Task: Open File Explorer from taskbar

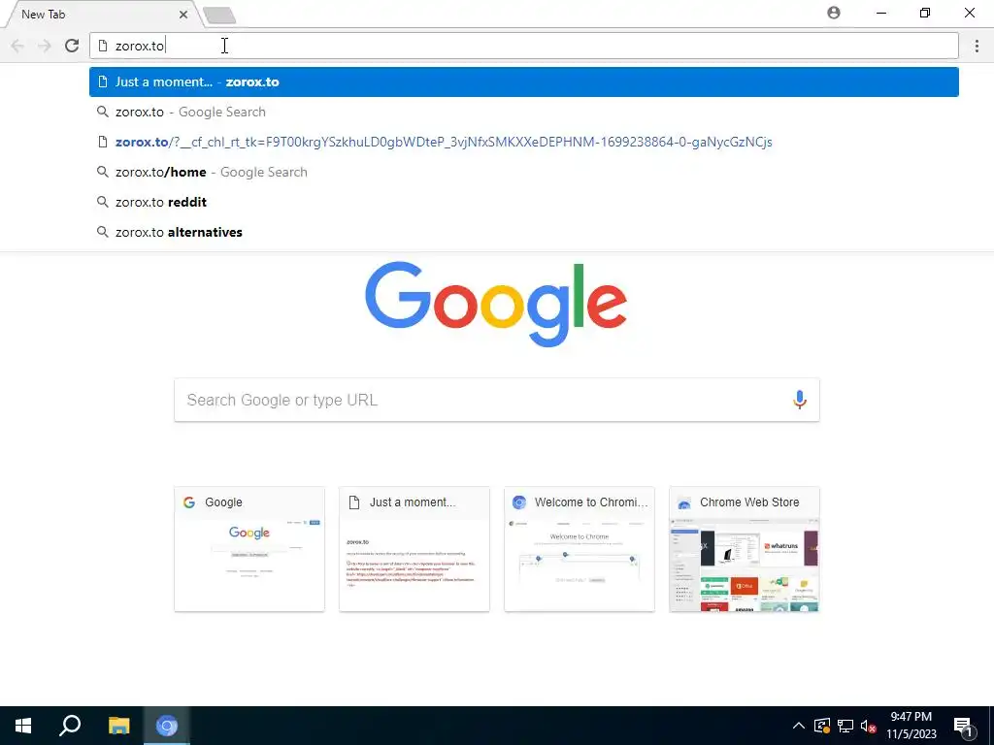Action: point(118,726)
